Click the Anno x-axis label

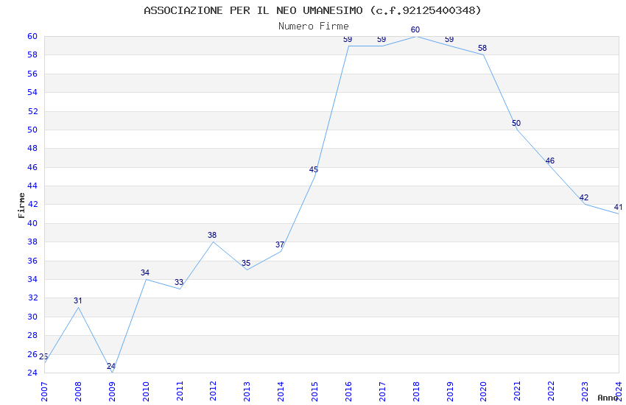click(x=608, y=398)
